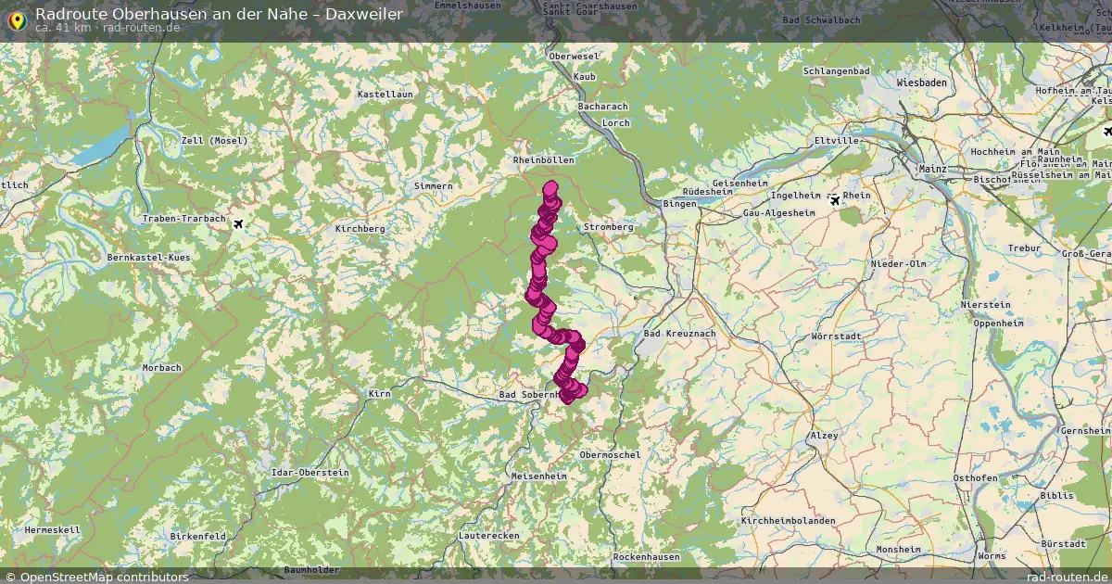Click the Eltville town label
This screenshot has height=584, width=1112.
(837, 141)
